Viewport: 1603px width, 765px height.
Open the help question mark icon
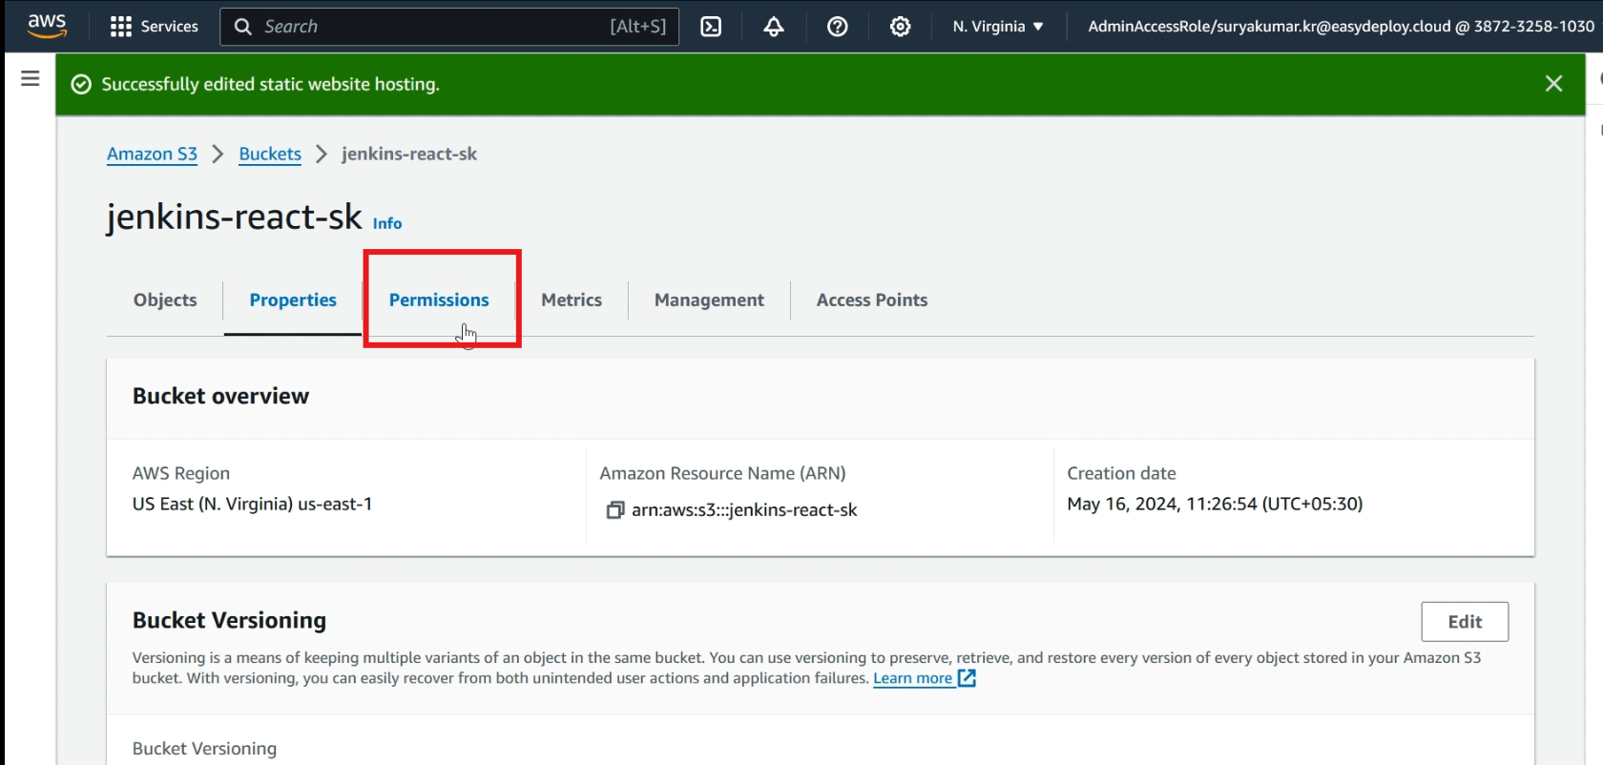pos(838,27)
